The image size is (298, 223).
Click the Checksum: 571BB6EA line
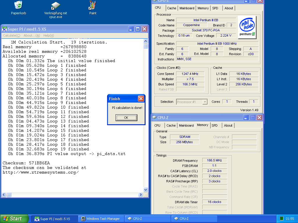coord(26,163)
